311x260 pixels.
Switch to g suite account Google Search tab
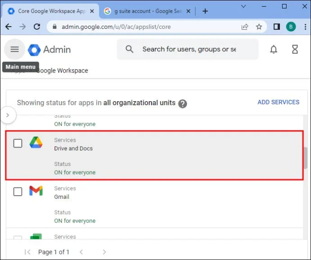click(x=147, y=11)
